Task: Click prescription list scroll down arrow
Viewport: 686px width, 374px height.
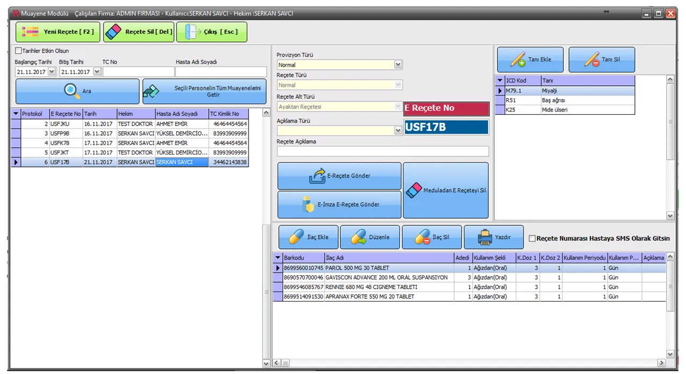Action: 267,364
